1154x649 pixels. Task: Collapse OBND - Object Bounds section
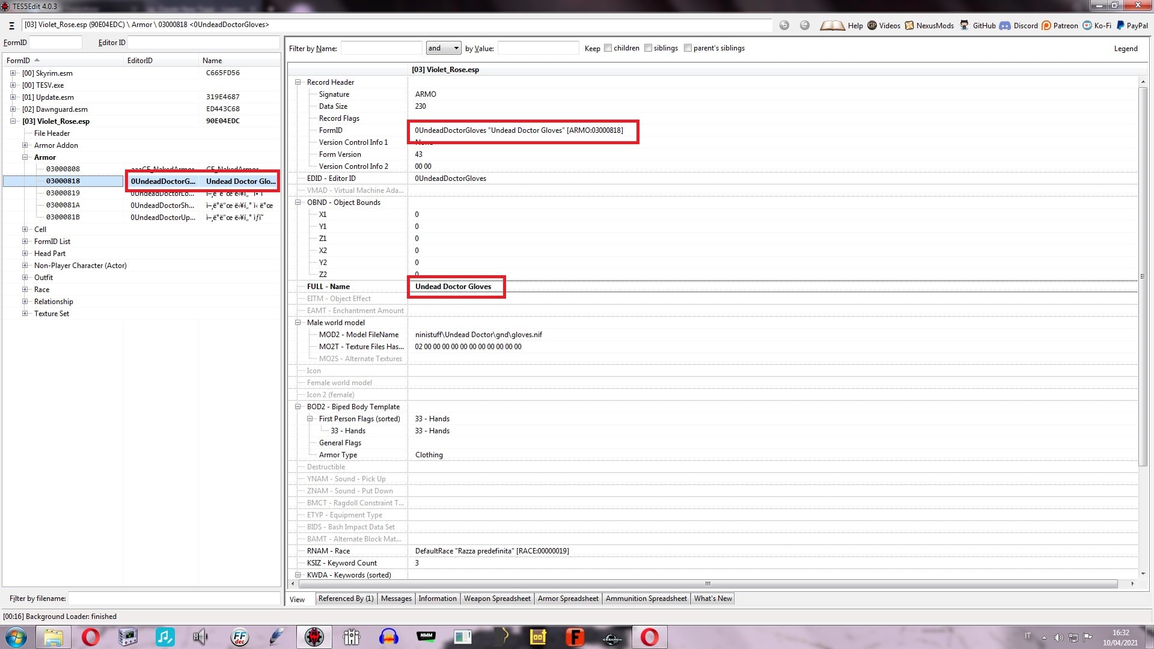coord(298,203)
